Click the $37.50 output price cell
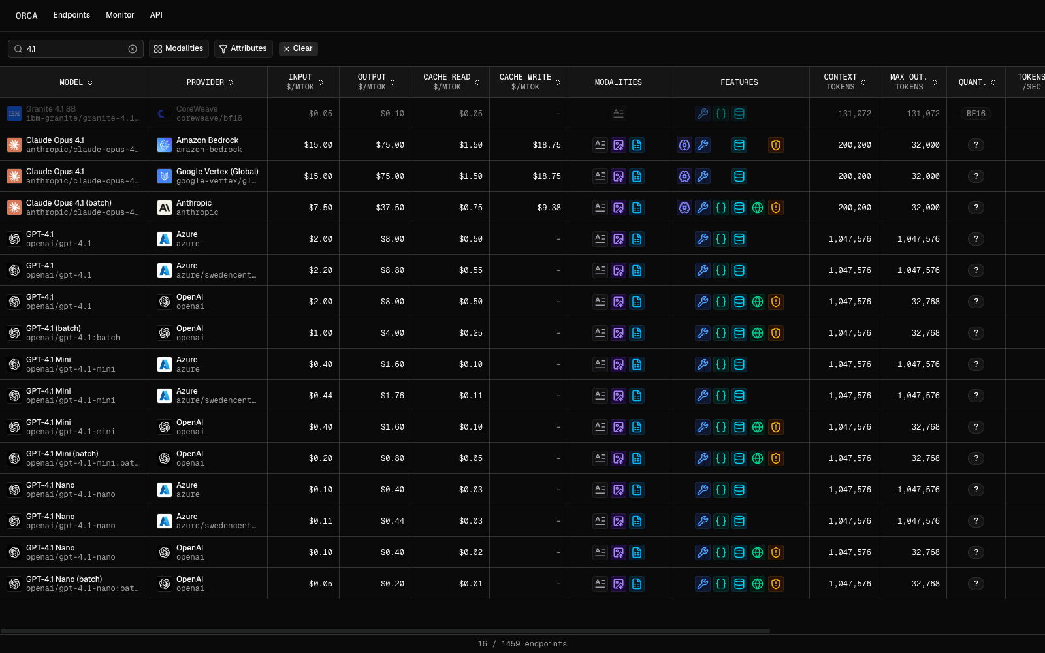The height and width of the screenshot is (653, 1045). click(x=390, y=208)
